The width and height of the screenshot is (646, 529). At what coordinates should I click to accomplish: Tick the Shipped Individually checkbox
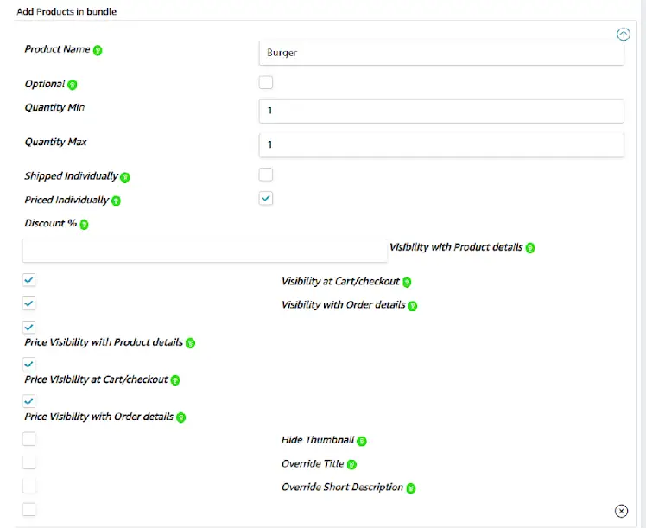(266, 175)
